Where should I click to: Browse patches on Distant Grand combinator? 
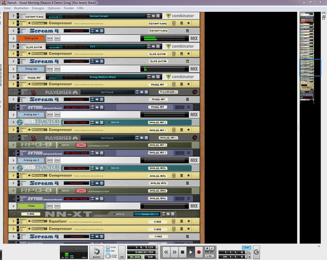tap(153, 16)
